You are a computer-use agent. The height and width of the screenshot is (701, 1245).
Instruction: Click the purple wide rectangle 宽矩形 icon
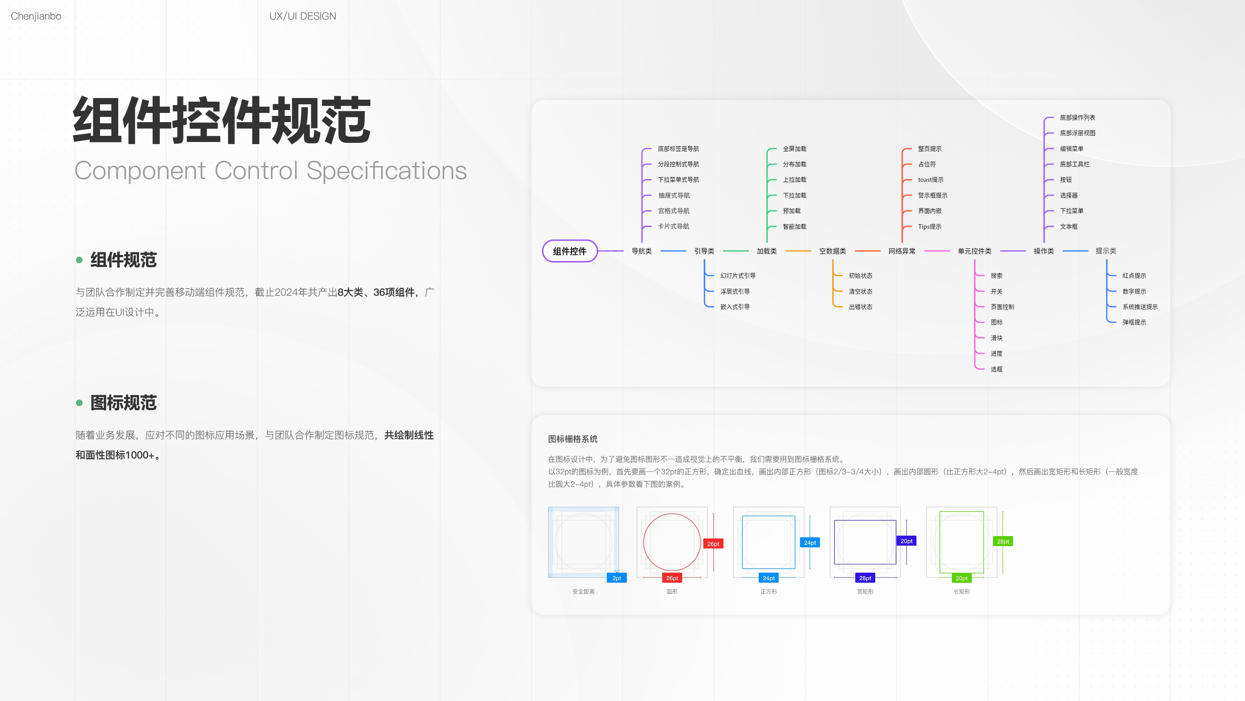864,542
